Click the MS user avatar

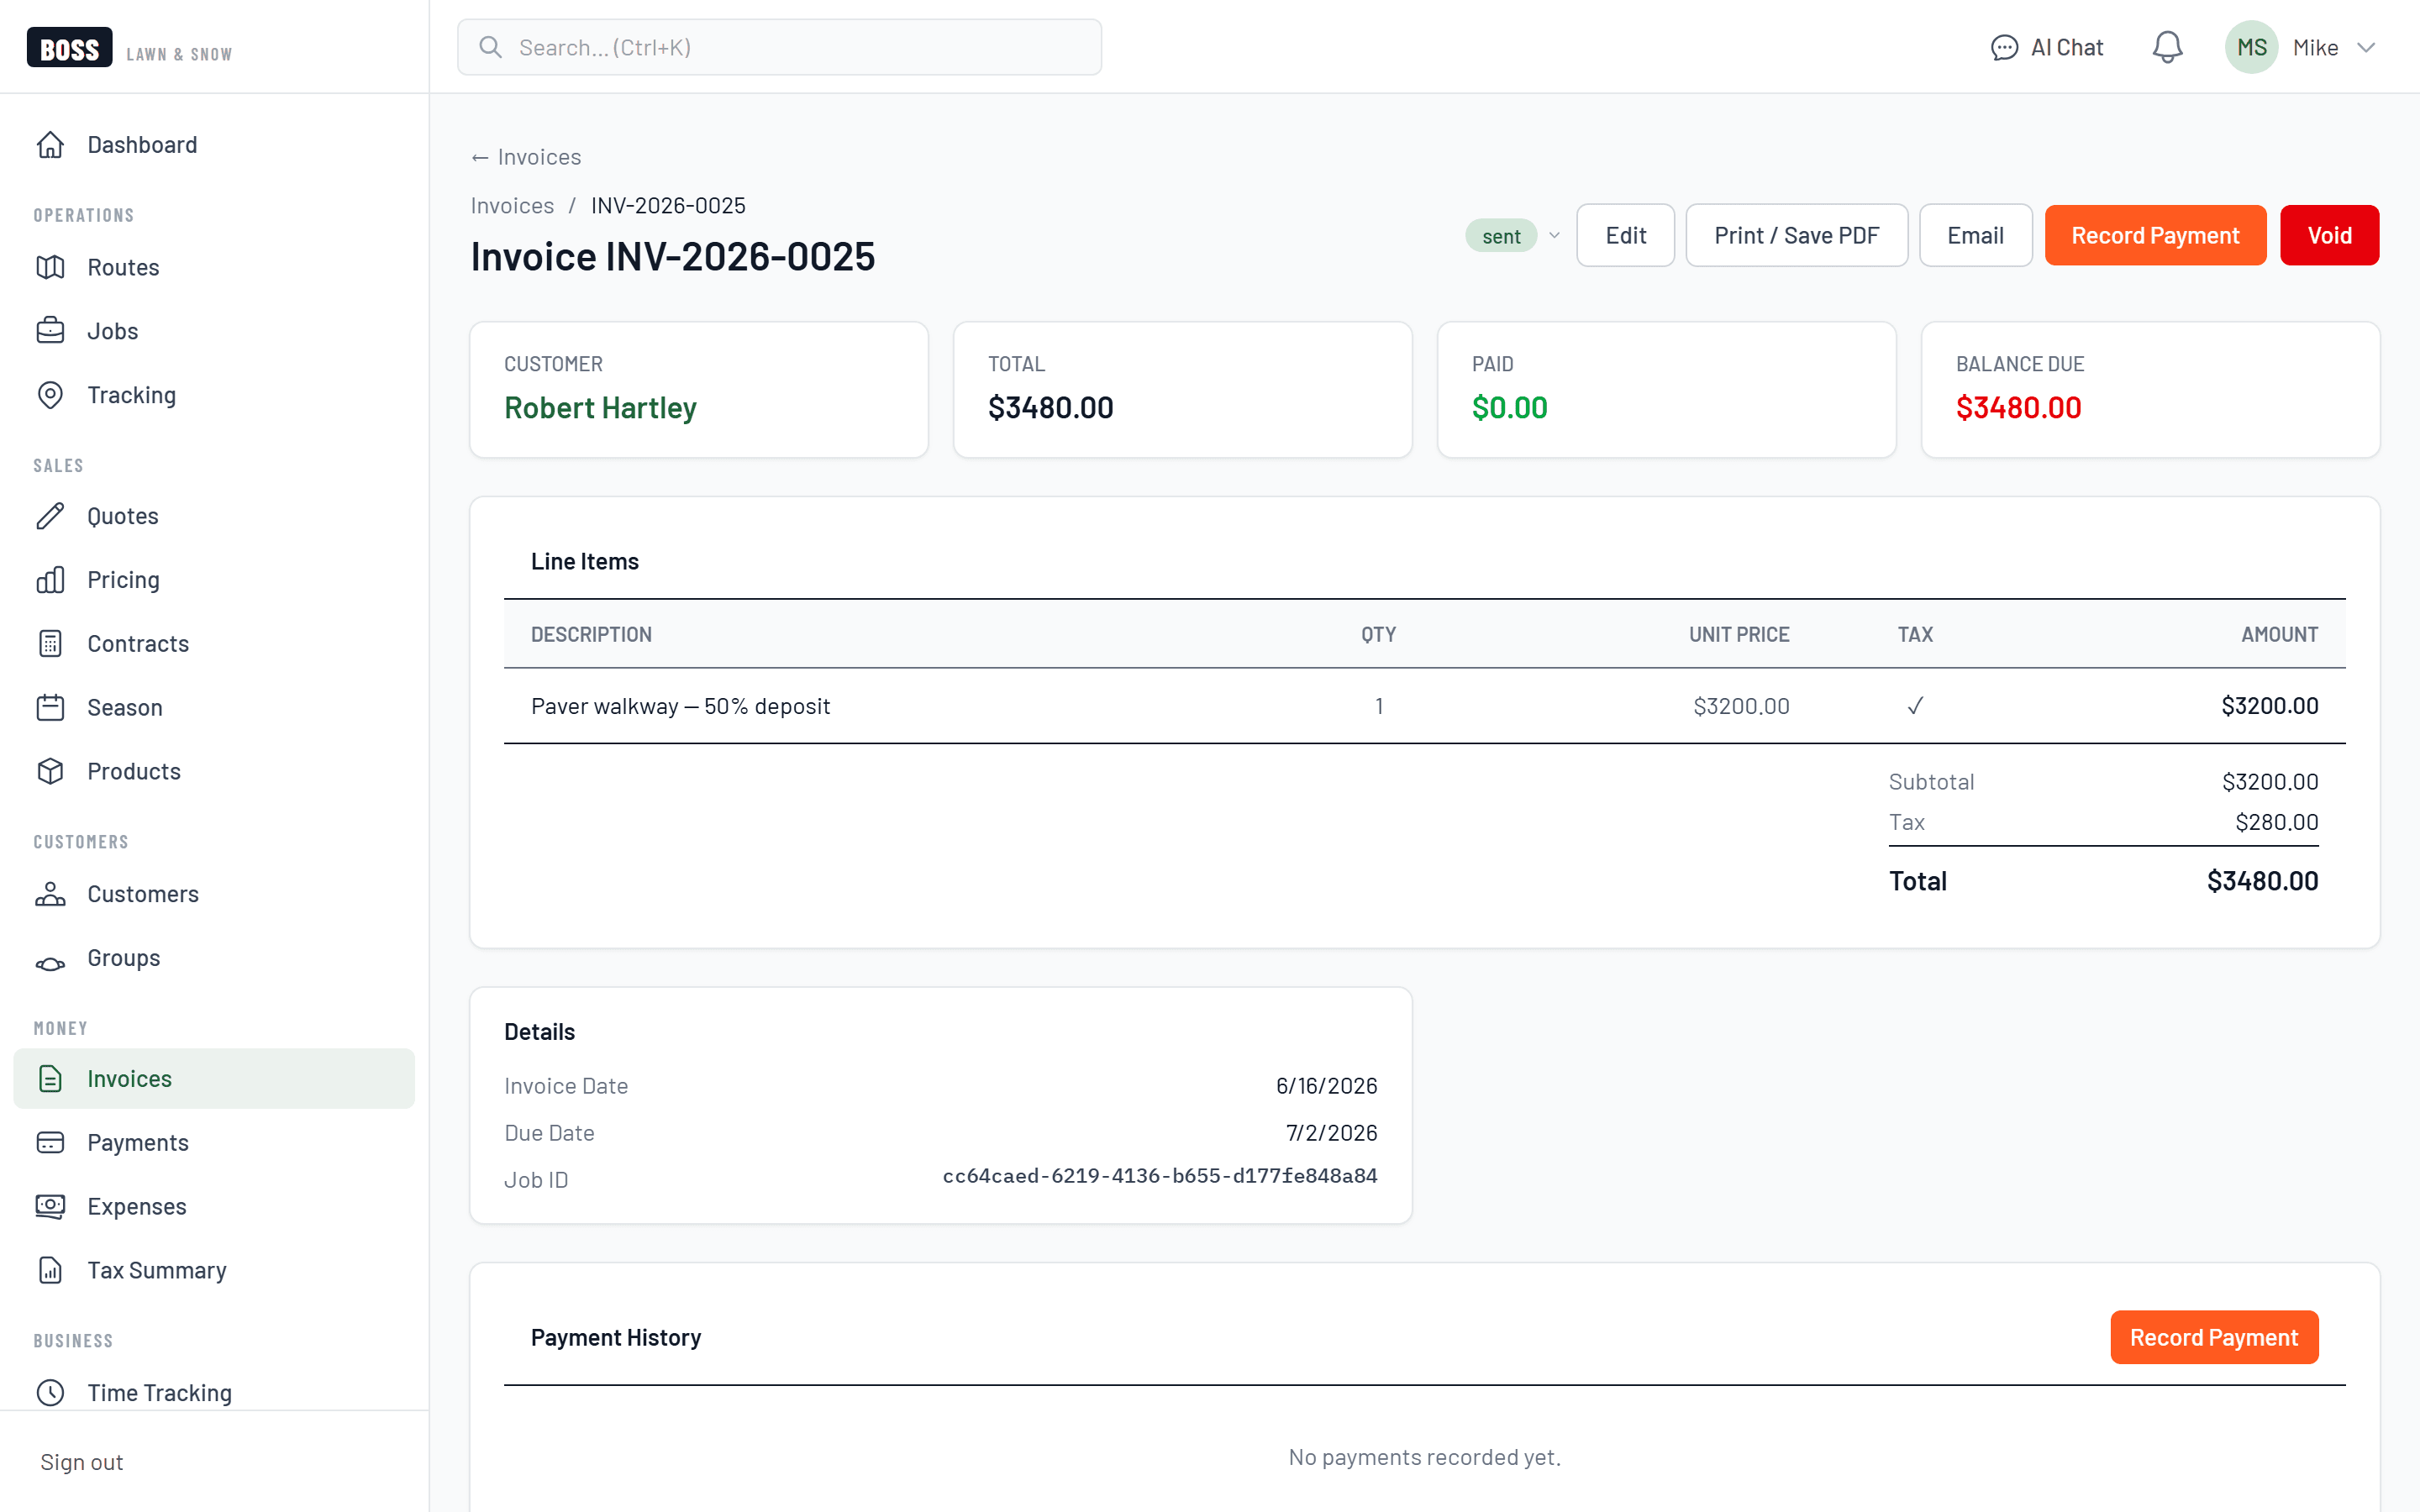(x=2251, y=47)
